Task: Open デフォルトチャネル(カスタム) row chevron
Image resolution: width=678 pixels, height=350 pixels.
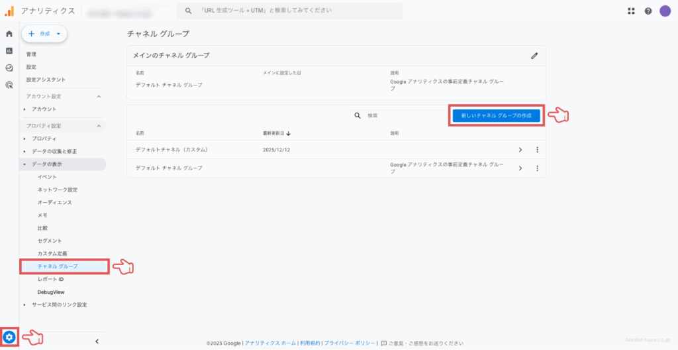Action: pos(520,150)
